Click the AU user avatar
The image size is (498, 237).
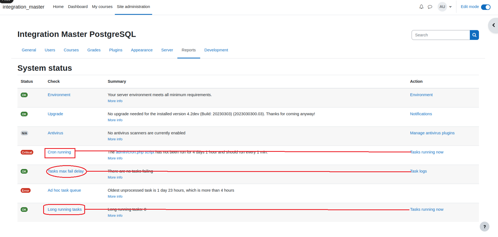tap(442, 7)
